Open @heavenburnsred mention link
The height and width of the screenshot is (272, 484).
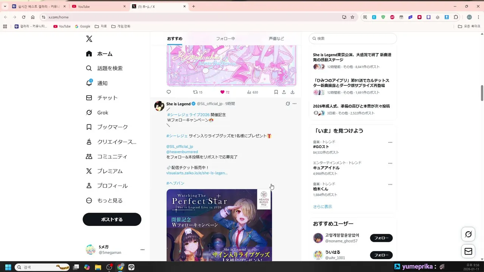tap(182, 152)
